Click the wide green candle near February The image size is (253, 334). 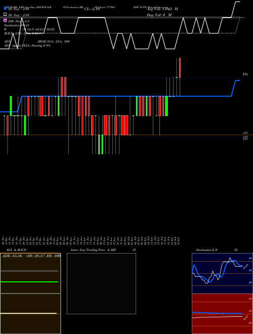tap(166, 106)
